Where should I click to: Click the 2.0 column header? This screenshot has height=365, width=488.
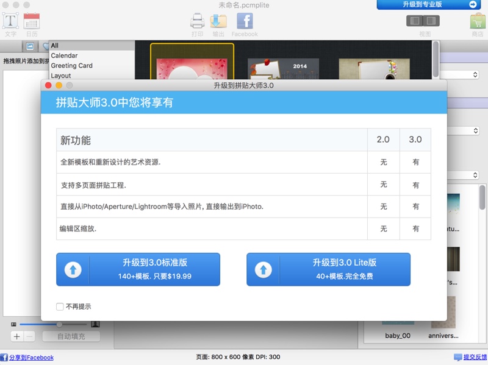tap(383, 140)
